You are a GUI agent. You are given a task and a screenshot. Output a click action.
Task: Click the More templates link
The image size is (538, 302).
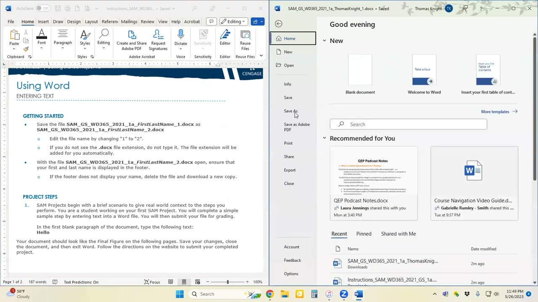click(x=499, y=112)
